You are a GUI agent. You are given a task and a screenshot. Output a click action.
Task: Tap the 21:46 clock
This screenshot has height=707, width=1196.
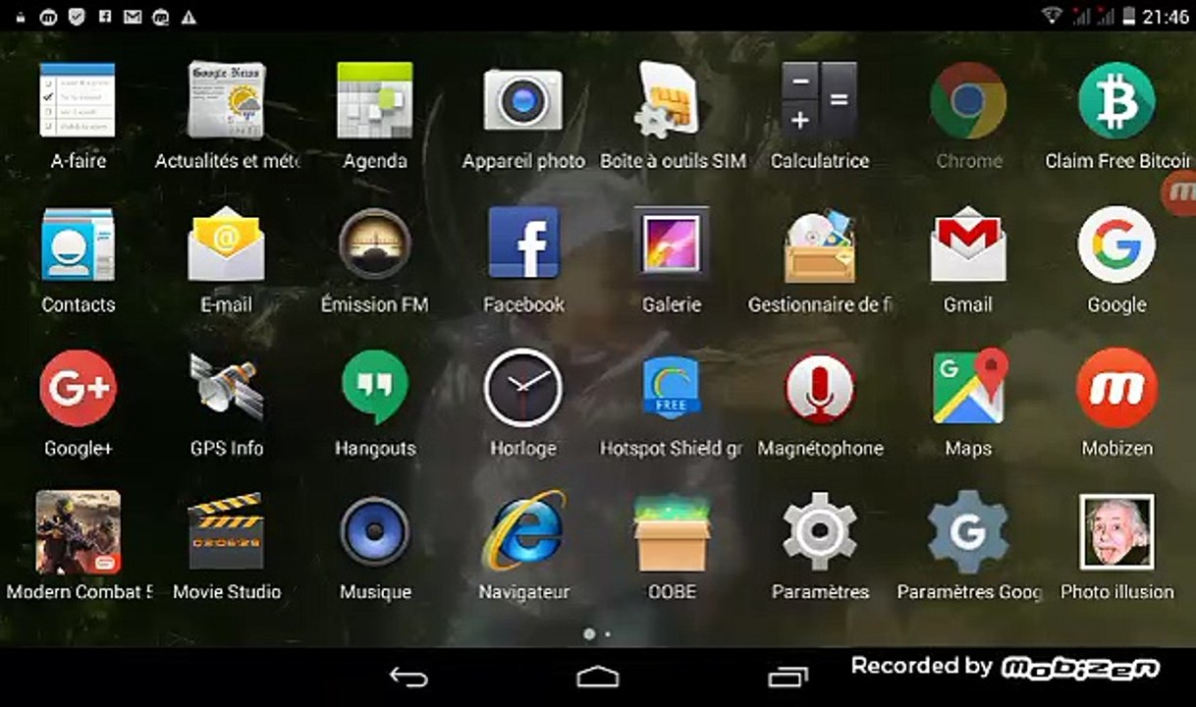coord(1165,16)
